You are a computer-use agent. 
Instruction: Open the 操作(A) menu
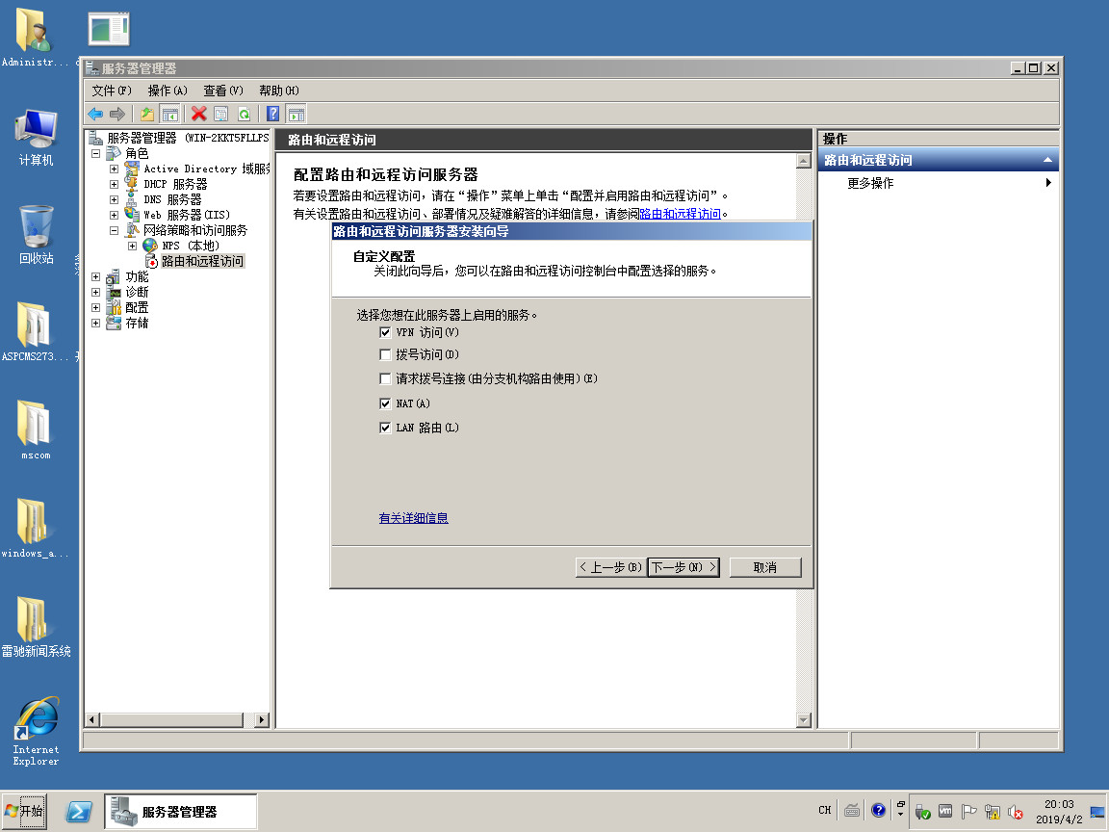pyautogui.click(x=167, y=91)
